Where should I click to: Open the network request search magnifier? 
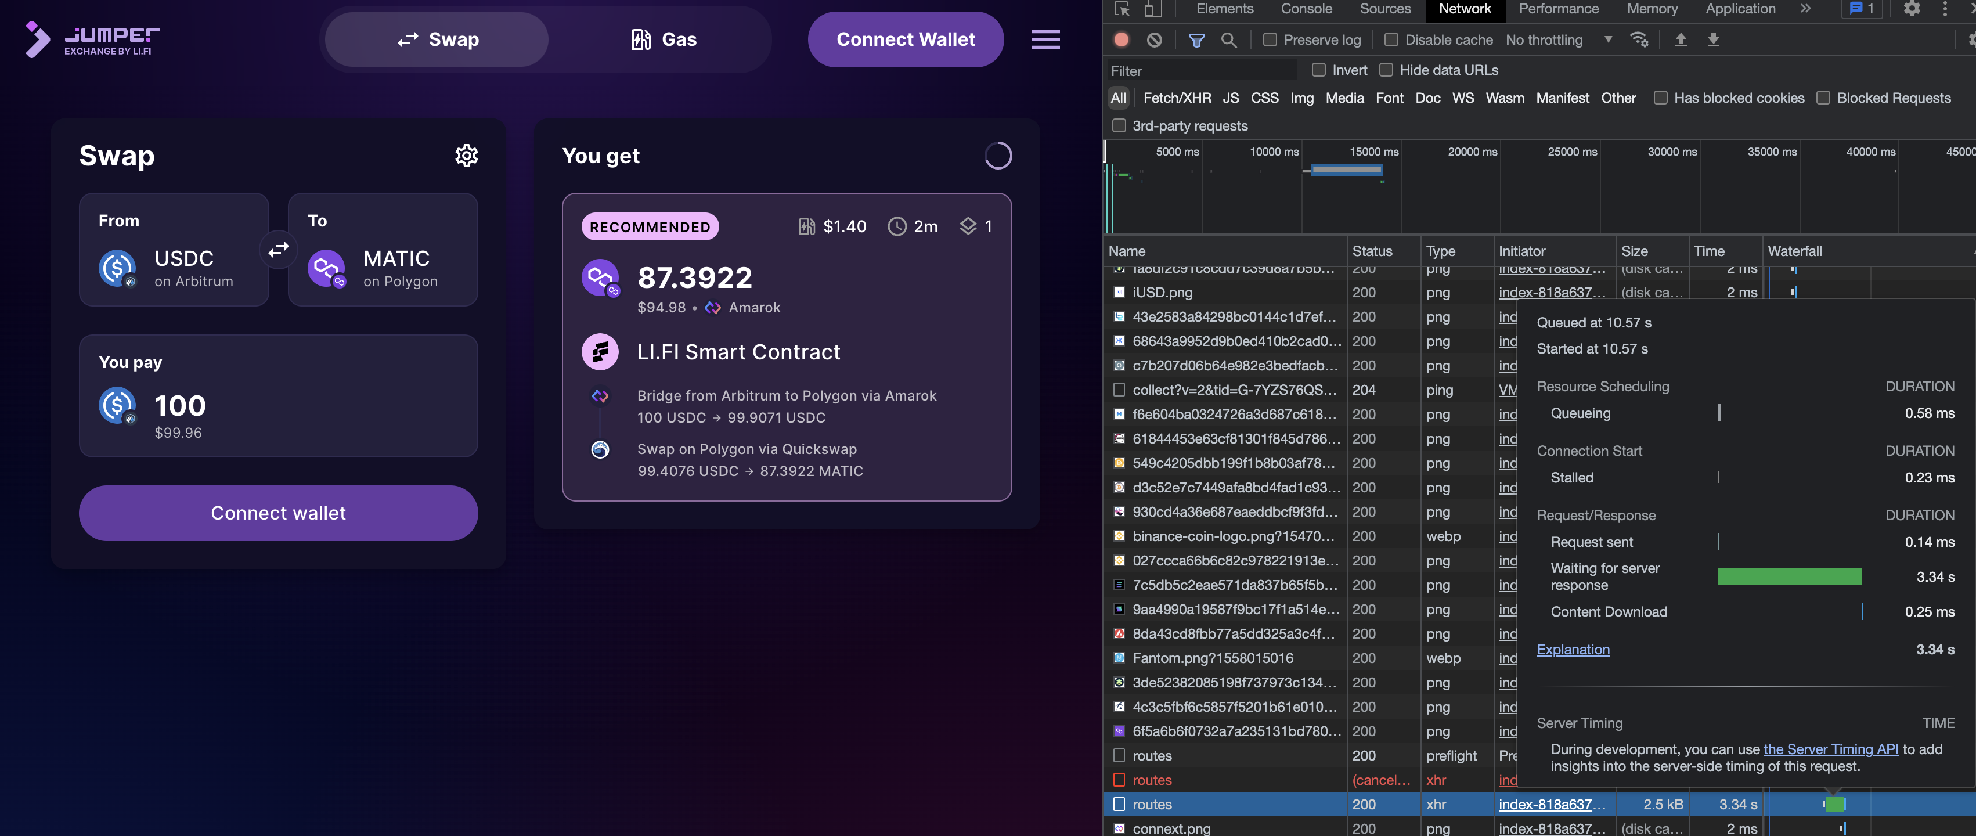1229,39
